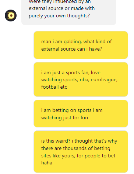The width and height of the screenshot is (134, 174).
Task: Click the word 'haha' in the last message
Action: (x=47, y=163)
